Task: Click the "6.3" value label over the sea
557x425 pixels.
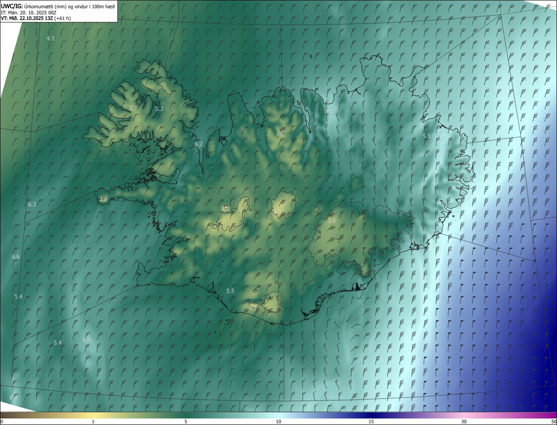Action: (x=32, y=204)
